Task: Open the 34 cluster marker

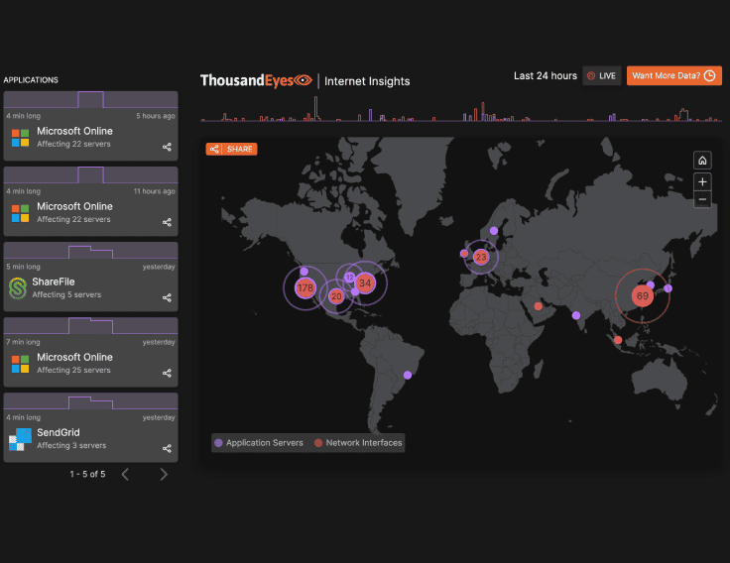Action: [365, 282]
